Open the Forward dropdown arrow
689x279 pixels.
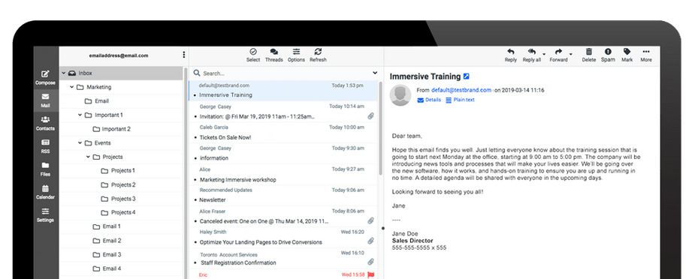tap(571, 54)
